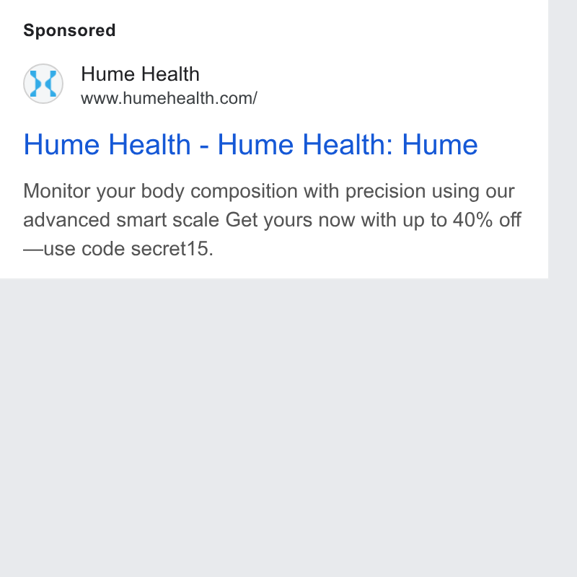Click the leading Hume Health in headline
The image size is (577, 577).
(107, 144)
